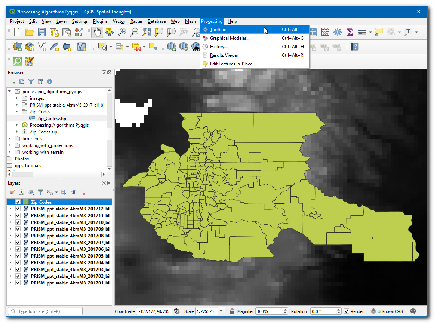Click Zip Codes layer color swatch
The width and height of the screenshot is (434, 323).
(26, 202)
